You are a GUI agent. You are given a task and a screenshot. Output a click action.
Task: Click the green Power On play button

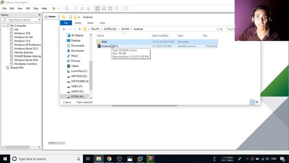click(54, 9)
